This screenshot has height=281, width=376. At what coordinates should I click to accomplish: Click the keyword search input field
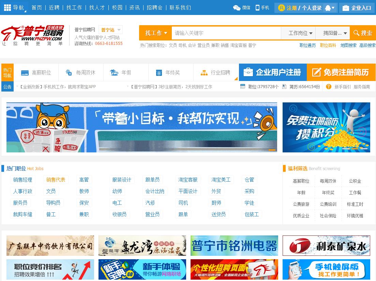[226, 33]
